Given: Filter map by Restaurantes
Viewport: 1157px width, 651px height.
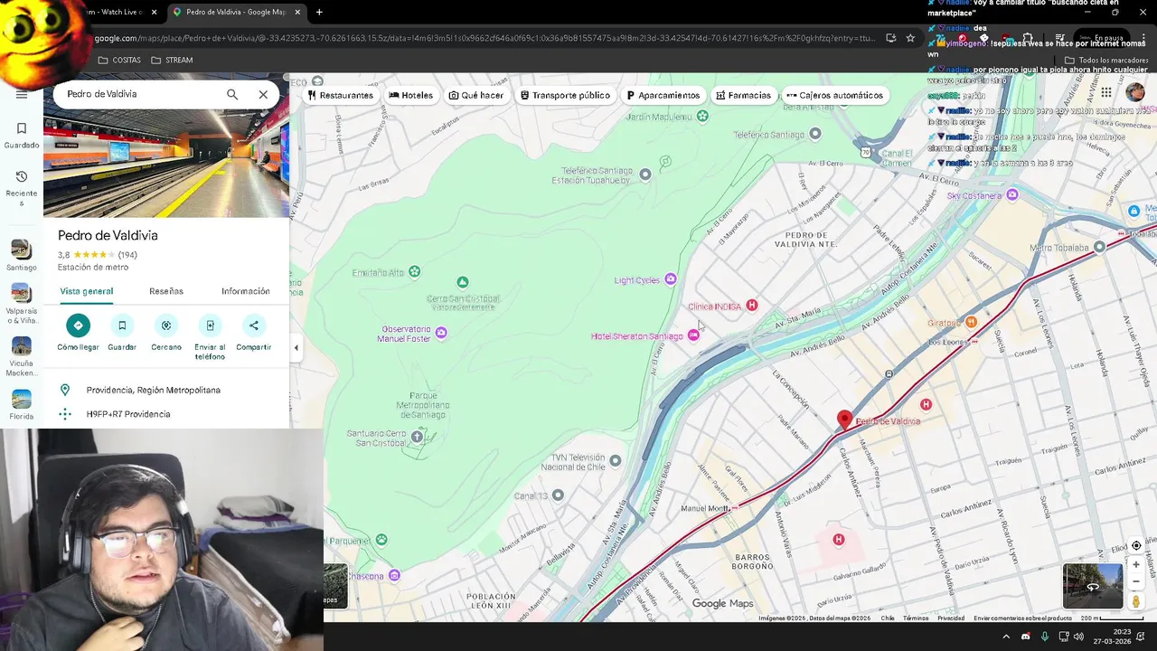Looking at the screenshot, I should (x=341, y=95).
